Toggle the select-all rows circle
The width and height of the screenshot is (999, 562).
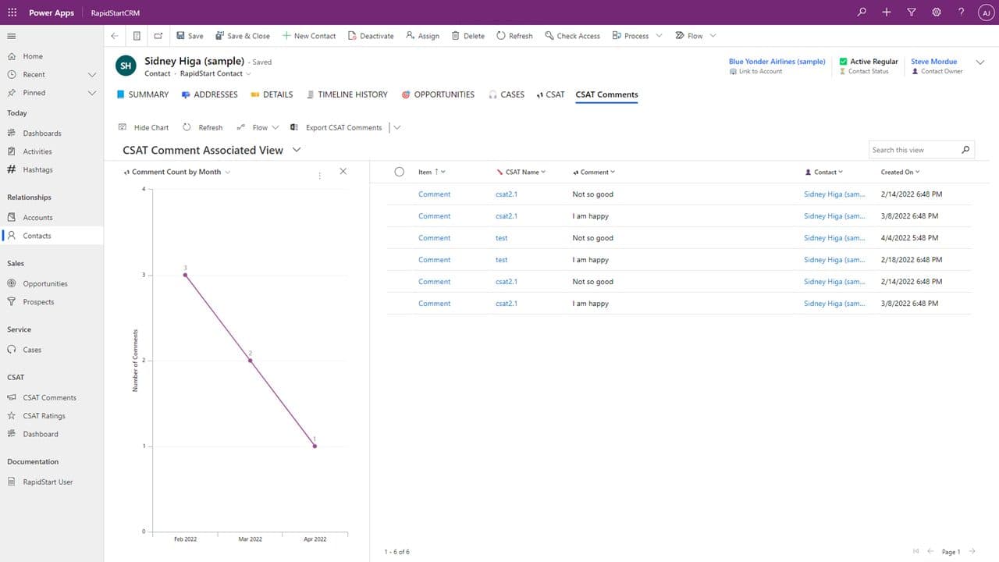[x=399, y=172]
